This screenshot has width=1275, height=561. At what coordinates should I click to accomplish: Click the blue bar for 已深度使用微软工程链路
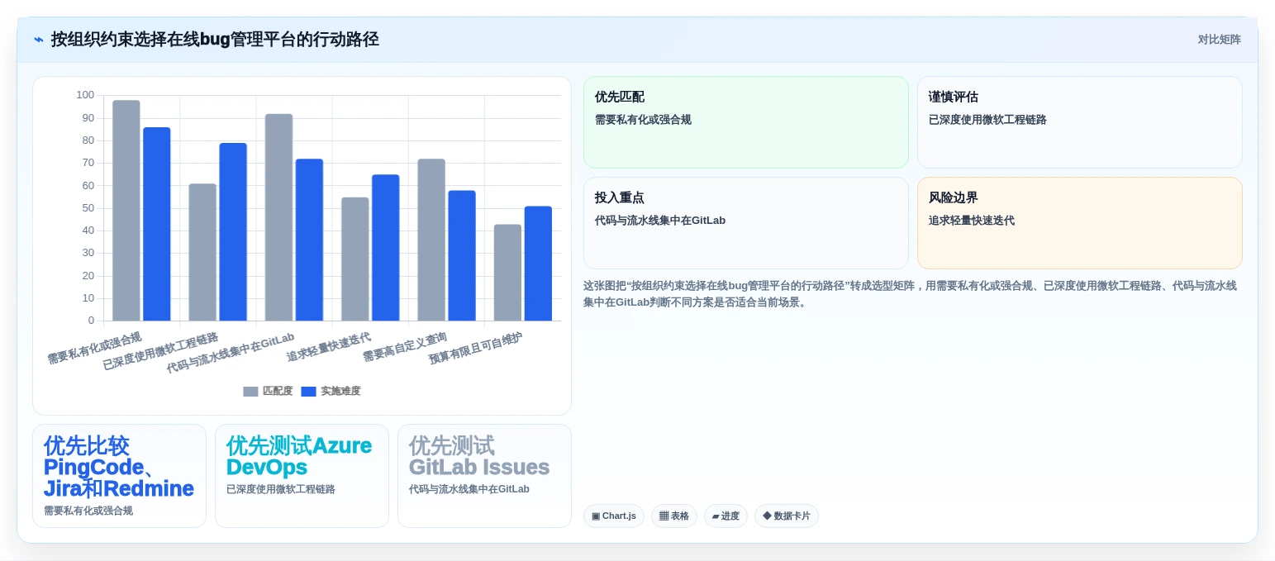tap(233, 232)
